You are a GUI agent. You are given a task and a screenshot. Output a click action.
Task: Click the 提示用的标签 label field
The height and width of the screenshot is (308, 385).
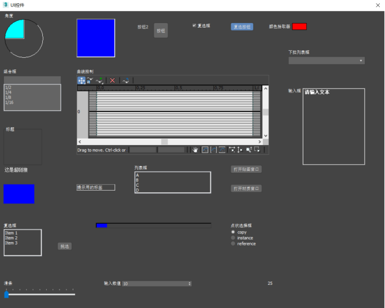[96, 187]
